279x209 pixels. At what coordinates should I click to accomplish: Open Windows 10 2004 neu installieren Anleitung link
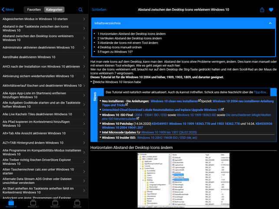[243, 101]
